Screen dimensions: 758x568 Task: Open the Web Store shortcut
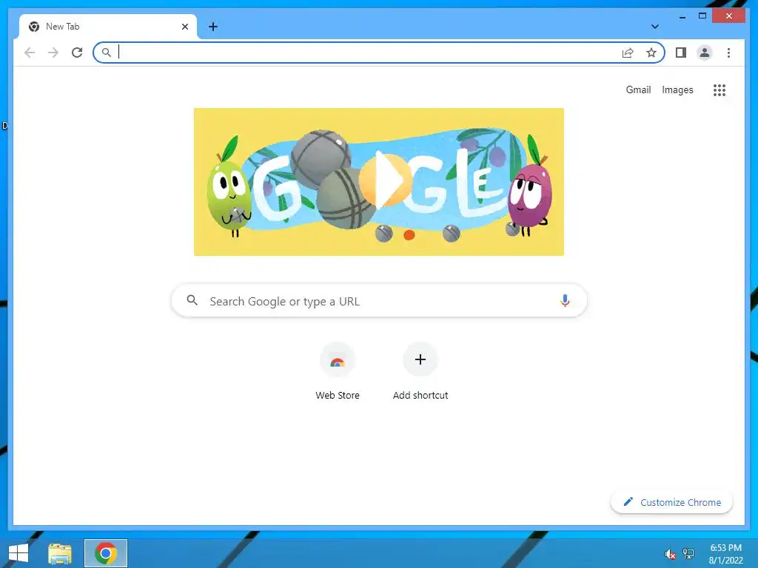[338, 371]
